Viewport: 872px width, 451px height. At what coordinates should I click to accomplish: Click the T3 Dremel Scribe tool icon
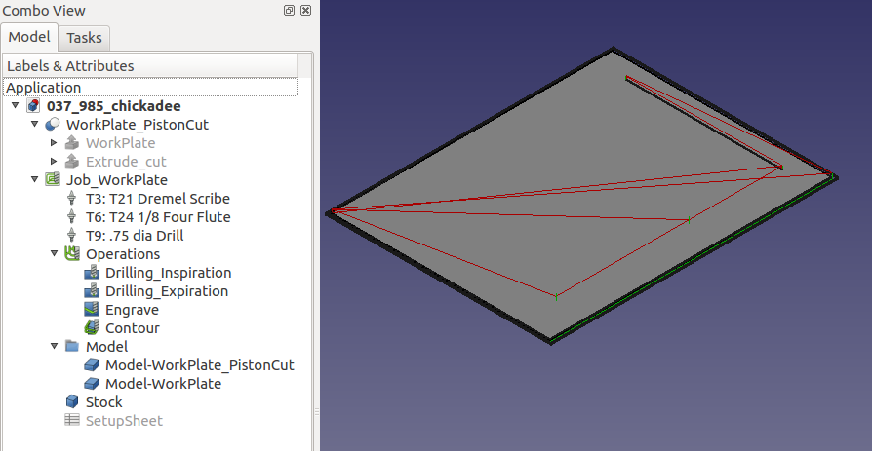(x=72, y=199)
